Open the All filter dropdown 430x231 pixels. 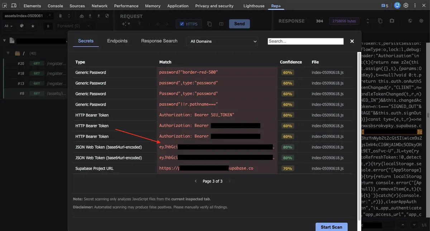tap(8, 26)
